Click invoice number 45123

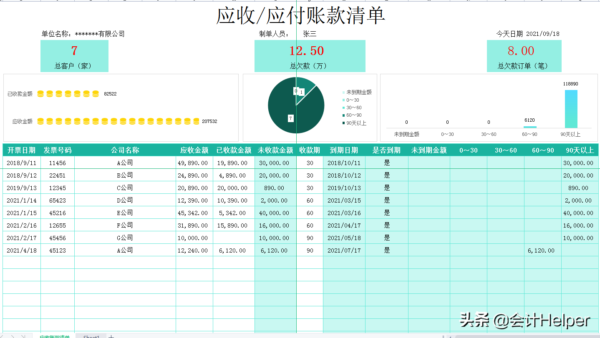(58, 250)
